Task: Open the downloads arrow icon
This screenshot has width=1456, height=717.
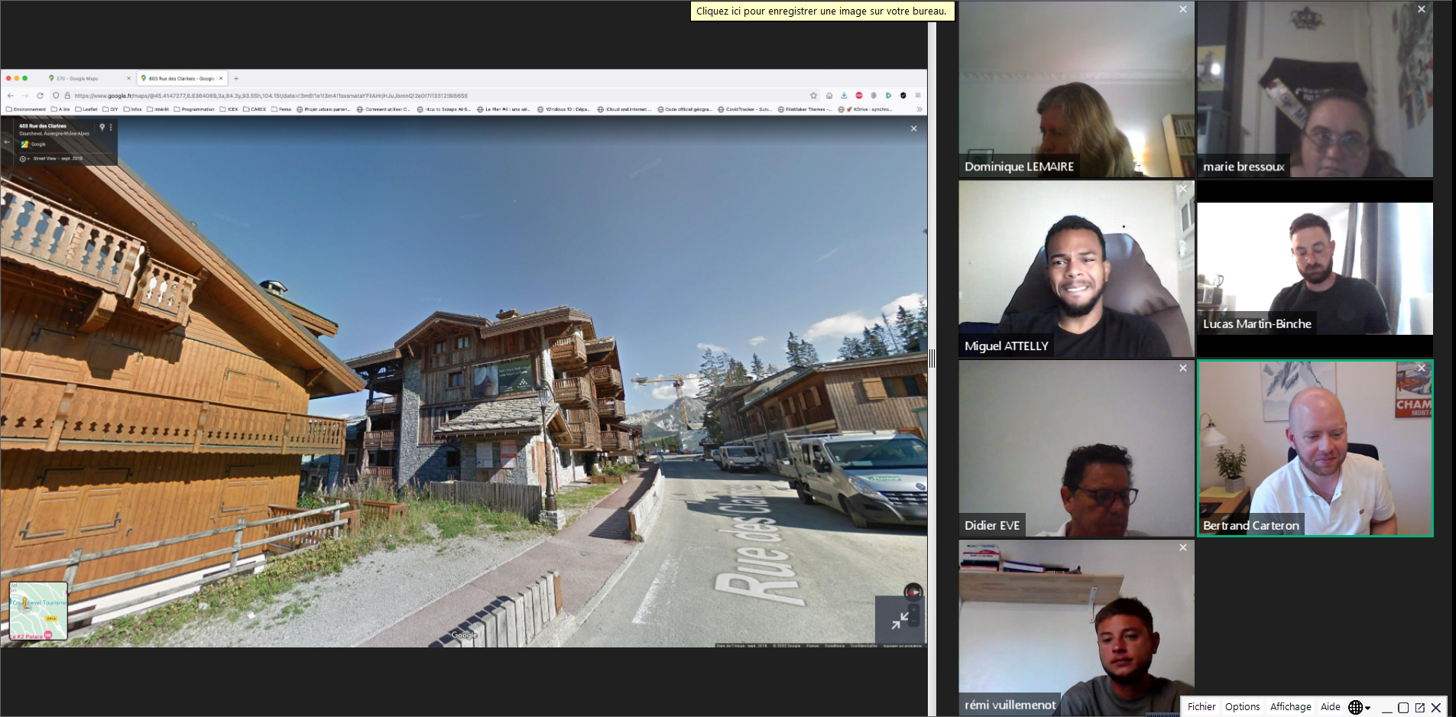Action: tap(844, 96)
